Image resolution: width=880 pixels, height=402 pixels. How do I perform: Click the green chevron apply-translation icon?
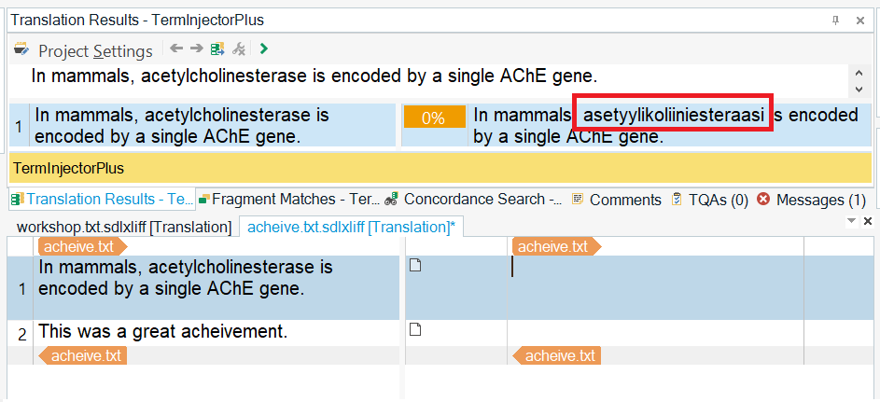point(264,49)
